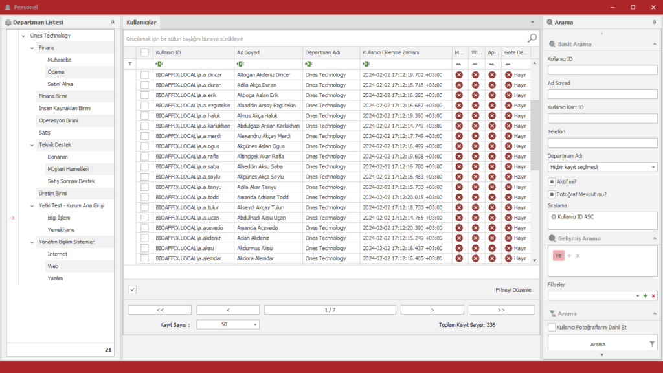Click the Kullanıcı ID search input field

click(x=603, y=70)
